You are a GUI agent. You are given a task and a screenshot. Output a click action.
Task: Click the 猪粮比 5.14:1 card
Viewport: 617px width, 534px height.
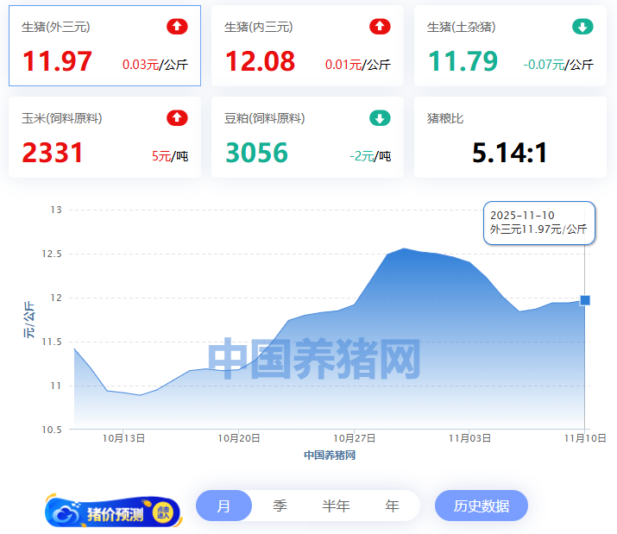point(509,137)
